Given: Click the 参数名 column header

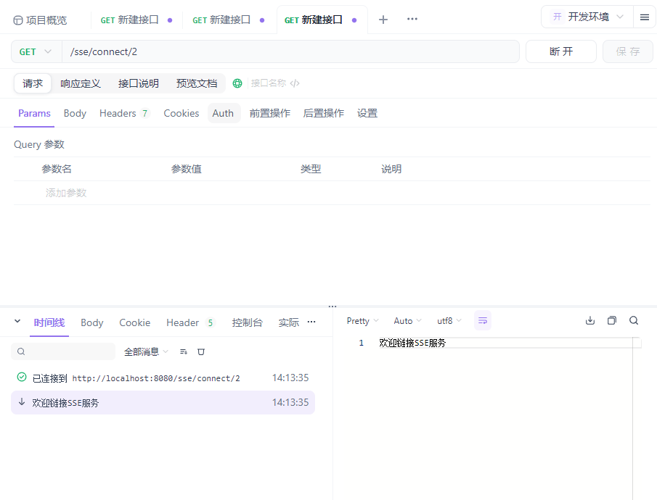Looking at the screenshot, I should click(57, 169).
